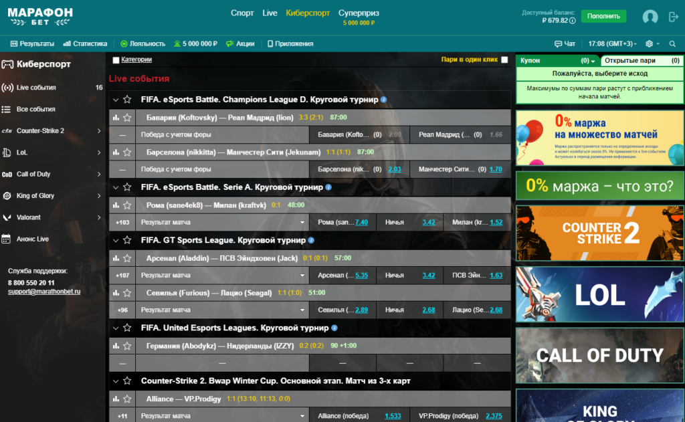The image size is (685, 422).
Task: Toggle the Категории checkbox
Action: [x=116, y=60]
